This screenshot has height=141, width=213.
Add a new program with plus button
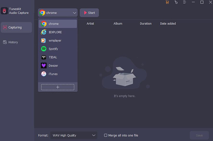[x=58, y=87]
